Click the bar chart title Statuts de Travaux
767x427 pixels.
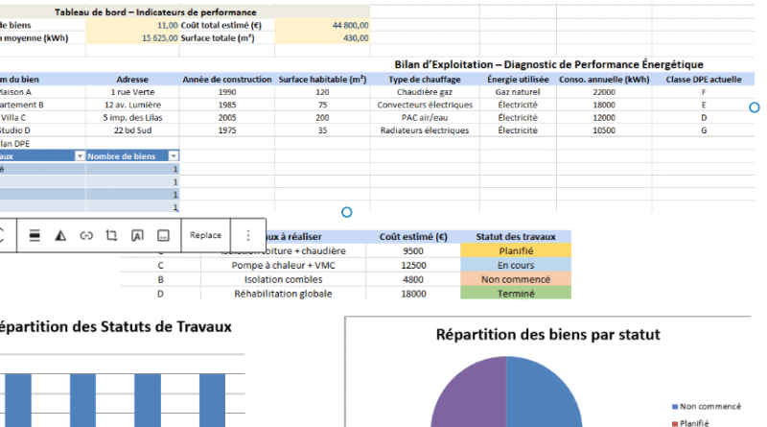115,326
